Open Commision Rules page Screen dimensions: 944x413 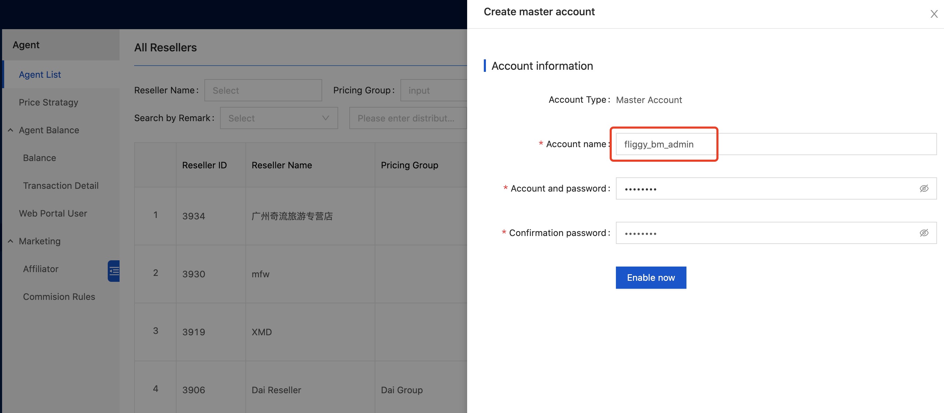[x=59, y=297]
